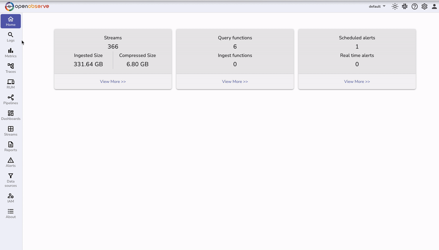
Task: Select Home in the sidebar
Action: point(11,21)
